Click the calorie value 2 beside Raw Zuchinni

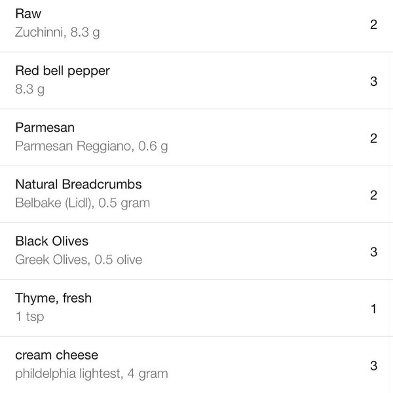[x=373, y=24]
